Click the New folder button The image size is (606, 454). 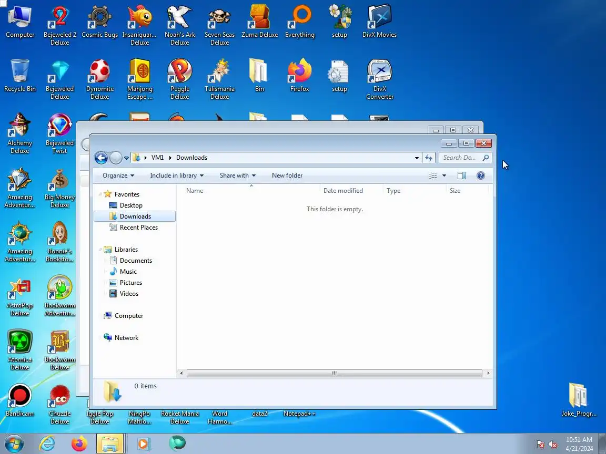pos(287,176)
